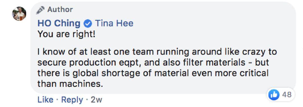Click the "Author" label text
The width and height of the screenshot is (303, 107).
(60, 10)
